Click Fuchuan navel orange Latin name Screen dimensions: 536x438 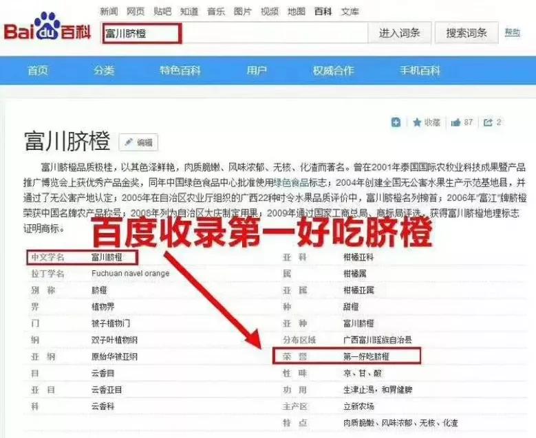130,274
